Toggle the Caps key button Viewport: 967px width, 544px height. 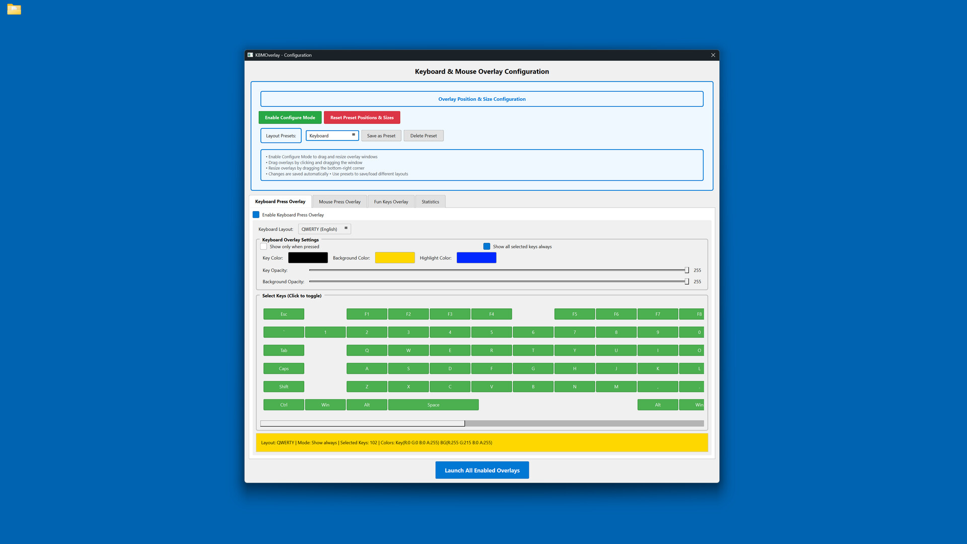[x=284, y=369]
